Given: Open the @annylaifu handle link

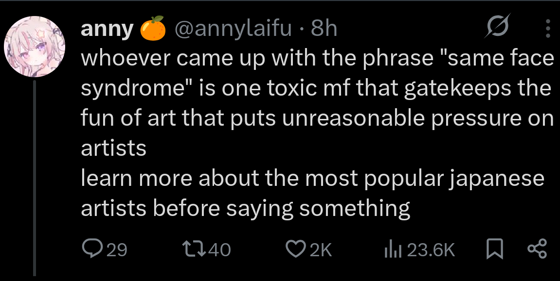Looking at the screenshot, I should [233, 30].
